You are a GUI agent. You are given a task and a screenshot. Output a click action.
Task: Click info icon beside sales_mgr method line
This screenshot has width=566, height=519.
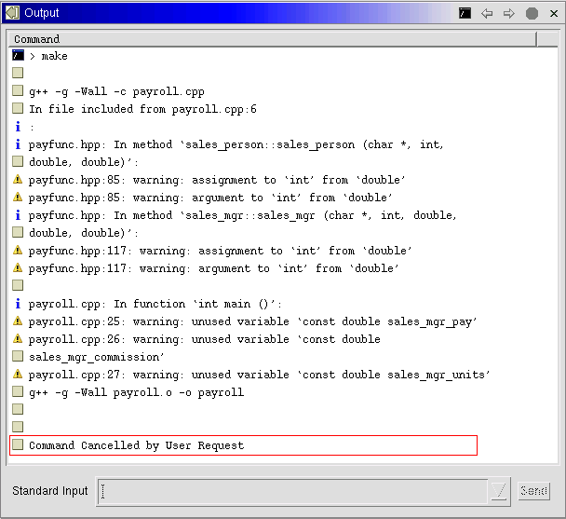coord(18,215)
